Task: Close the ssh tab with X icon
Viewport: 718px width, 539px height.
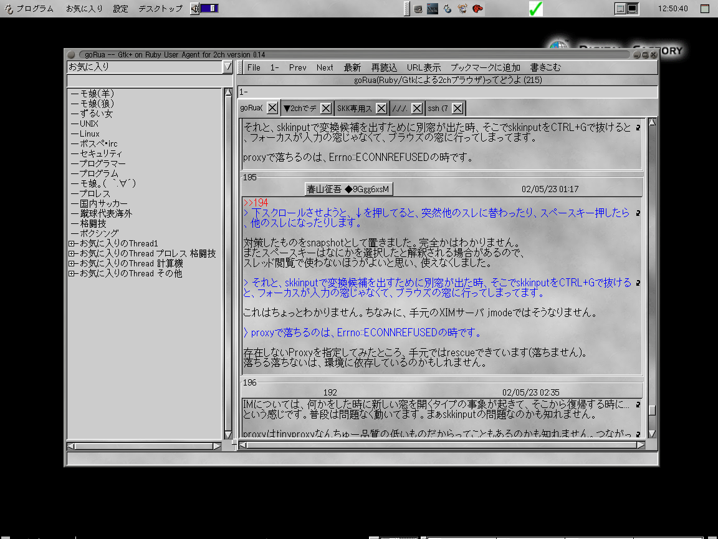Action: 457,108
